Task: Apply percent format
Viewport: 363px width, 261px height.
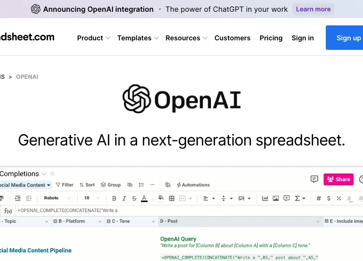Action: pyautogui.click(x=339, y=198)
